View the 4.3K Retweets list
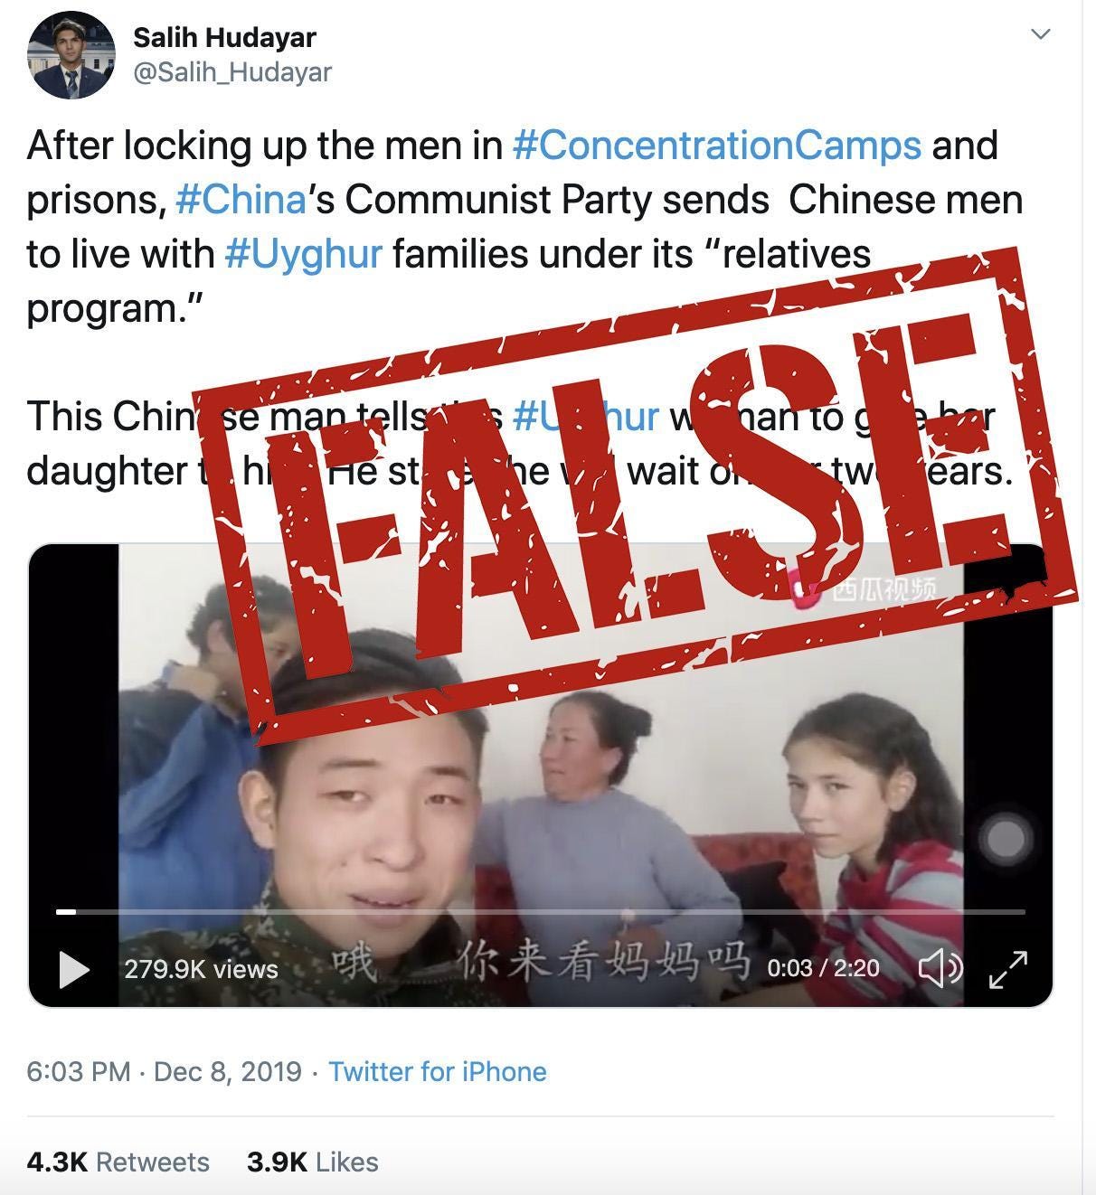The height and width of the screenshot is (1195, 1096). (x=118, y=1162)
